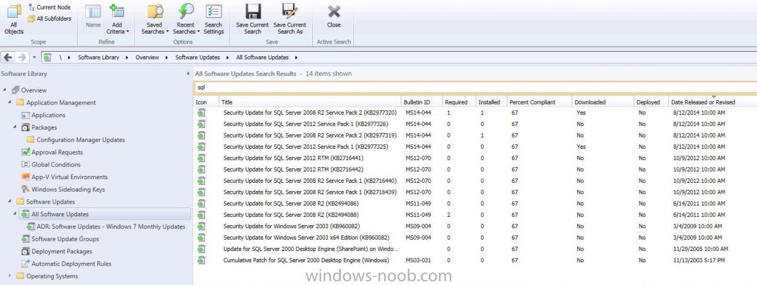
Task: Click All Software Updates in the breadcrumb
Action: pyautogui.click(x=262, y=57)
